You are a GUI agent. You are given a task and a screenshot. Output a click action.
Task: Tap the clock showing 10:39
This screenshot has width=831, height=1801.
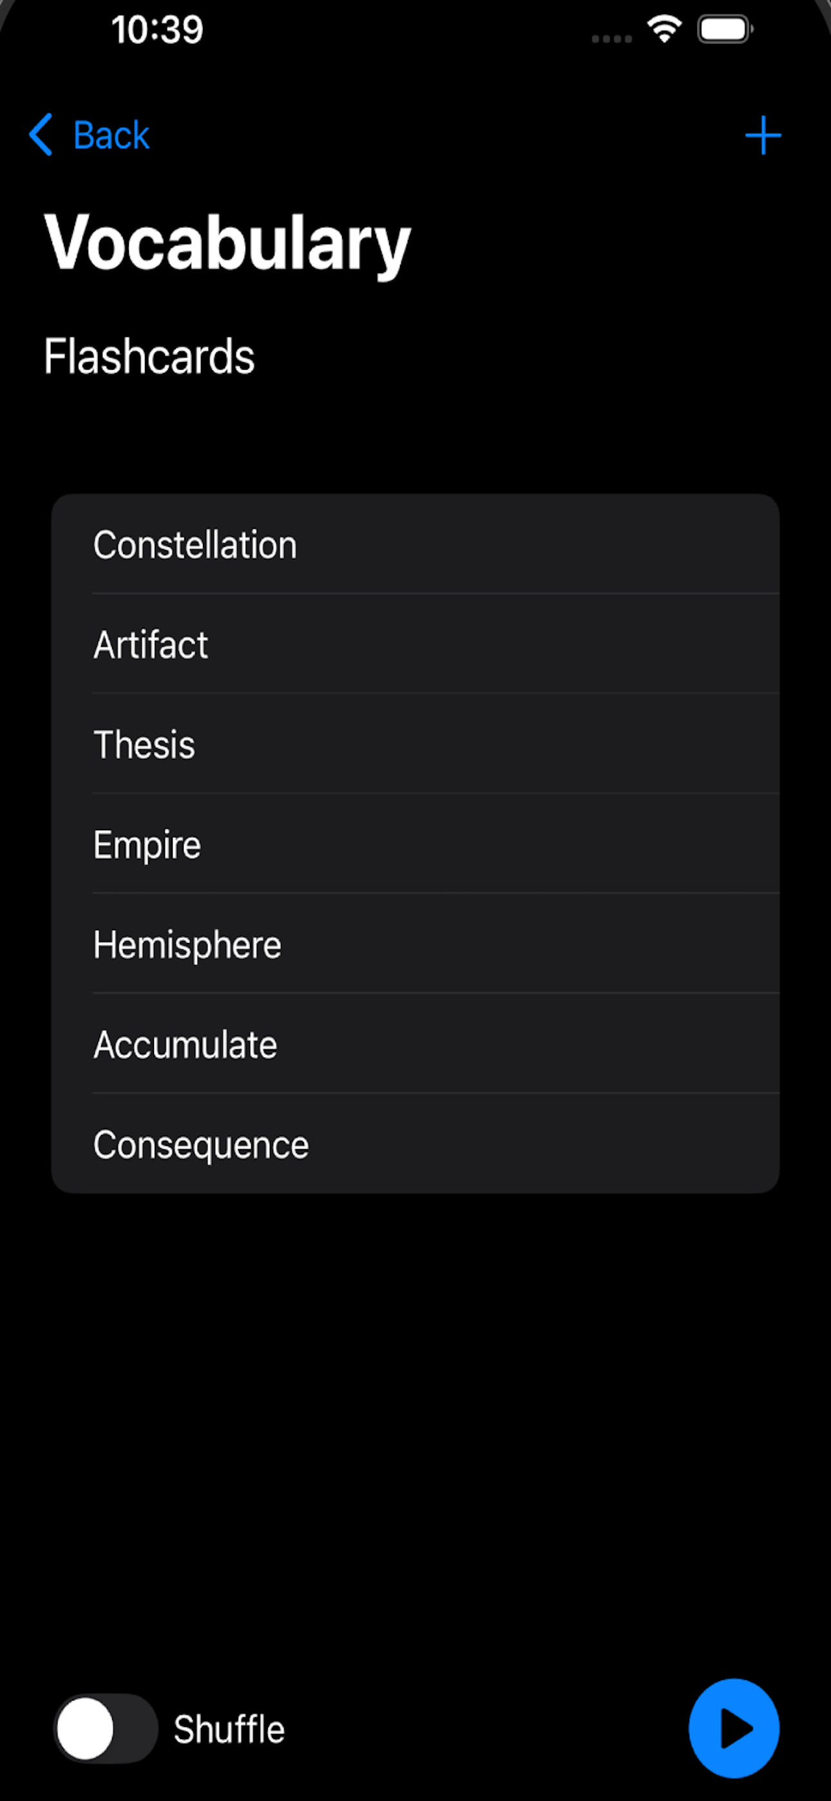157,30
